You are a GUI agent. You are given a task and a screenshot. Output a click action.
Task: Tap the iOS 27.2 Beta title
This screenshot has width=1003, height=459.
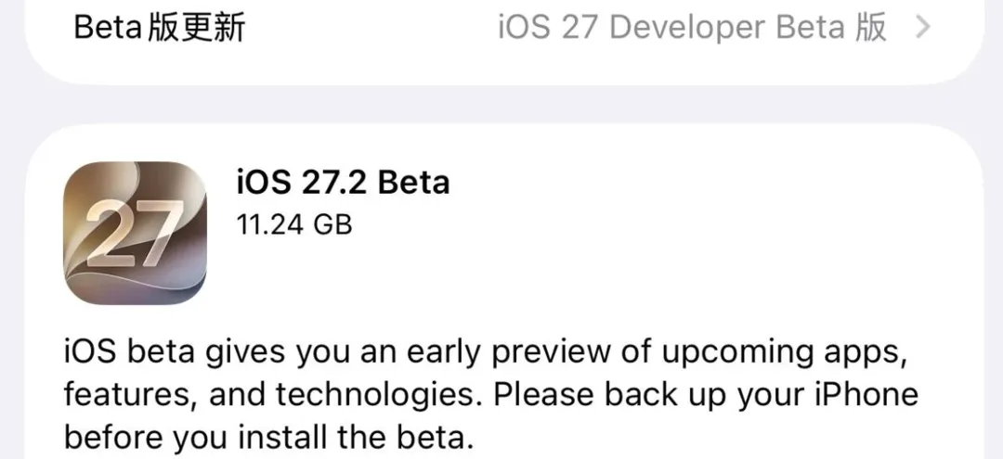(343, 183)
